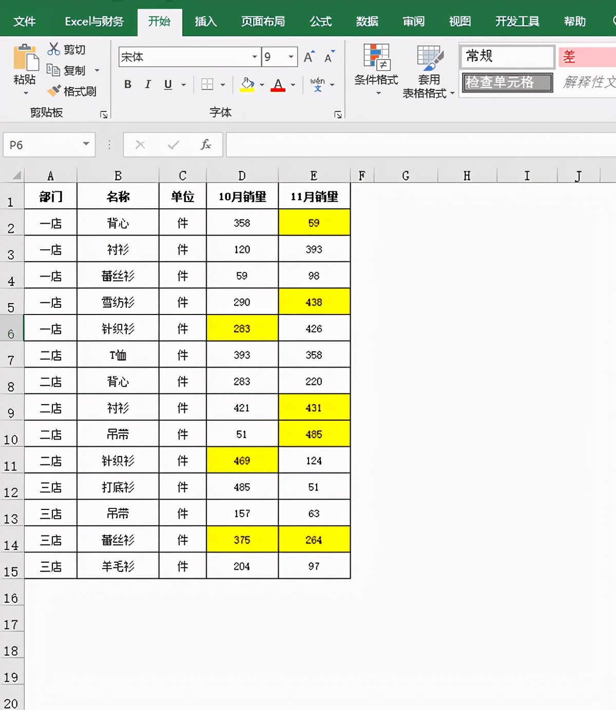Switch to the 数据 ribbon tab
Viewport: 616px width, 710px height.
pyautogui.click(x=367, y=22)
